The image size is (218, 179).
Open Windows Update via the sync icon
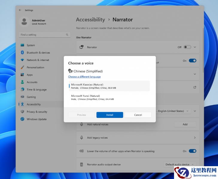(22, 119)
